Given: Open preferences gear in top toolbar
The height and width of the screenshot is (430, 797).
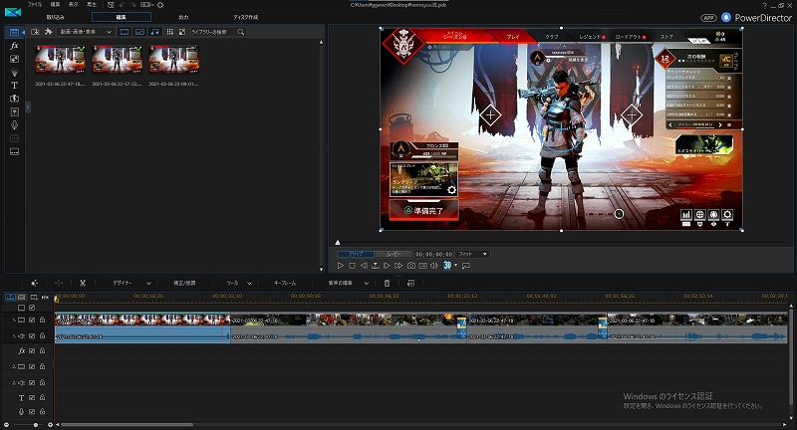Looking at the screenshot, I should [x=160, y=5].
